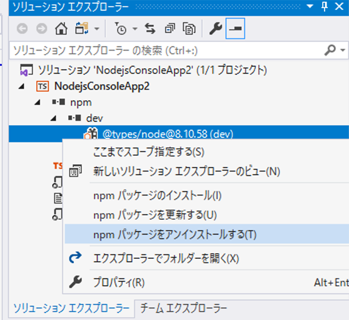Viewport: 349px width, 320px height.
Task: Open the window position dropdown in title bar
Action: click(x=309, y=6)
